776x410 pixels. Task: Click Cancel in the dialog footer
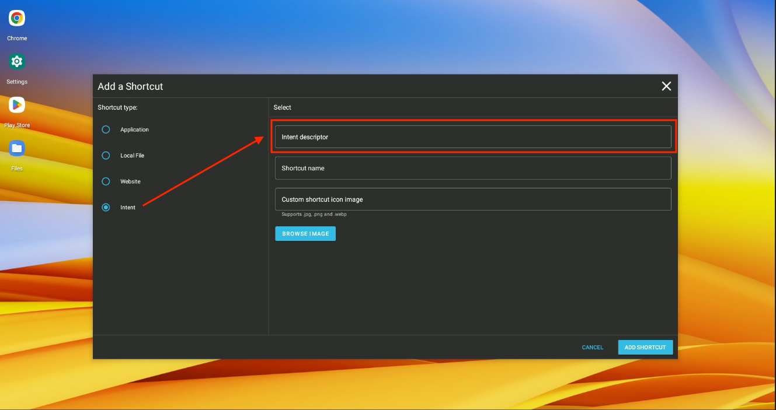tap(592, 348)
